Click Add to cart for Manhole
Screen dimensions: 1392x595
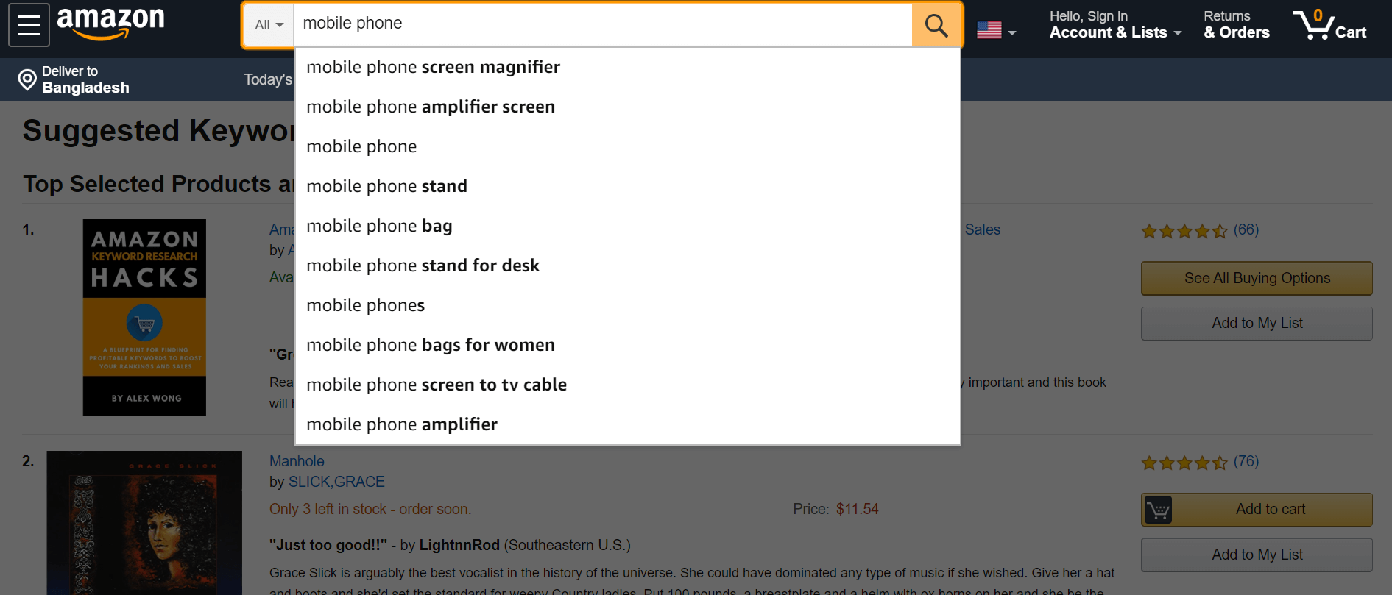[1270, 509]
